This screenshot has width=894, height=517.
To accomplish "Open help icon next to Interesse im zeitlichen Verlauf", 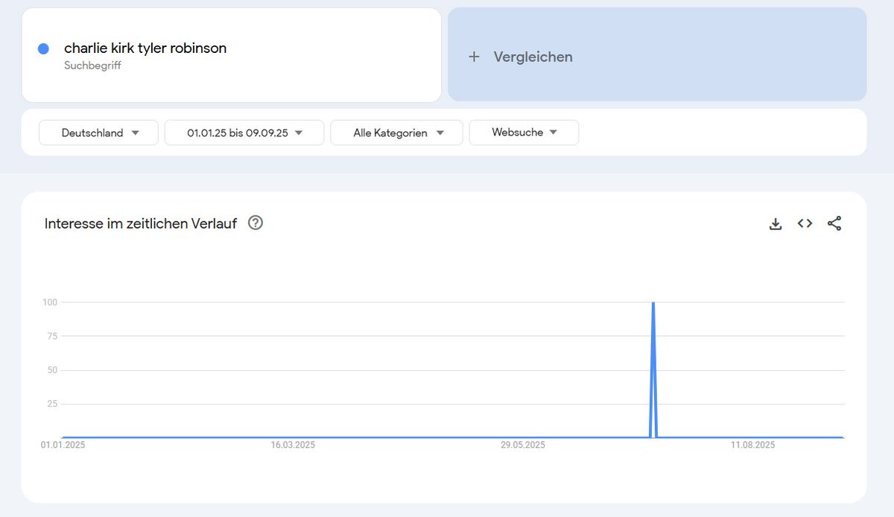I will 256,222.
